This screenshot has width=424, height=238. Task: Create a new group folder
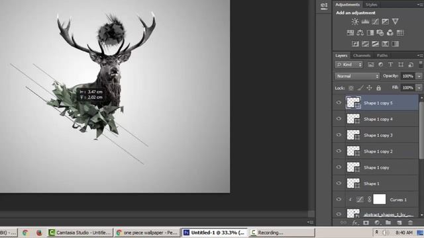[x=388, y=223]
